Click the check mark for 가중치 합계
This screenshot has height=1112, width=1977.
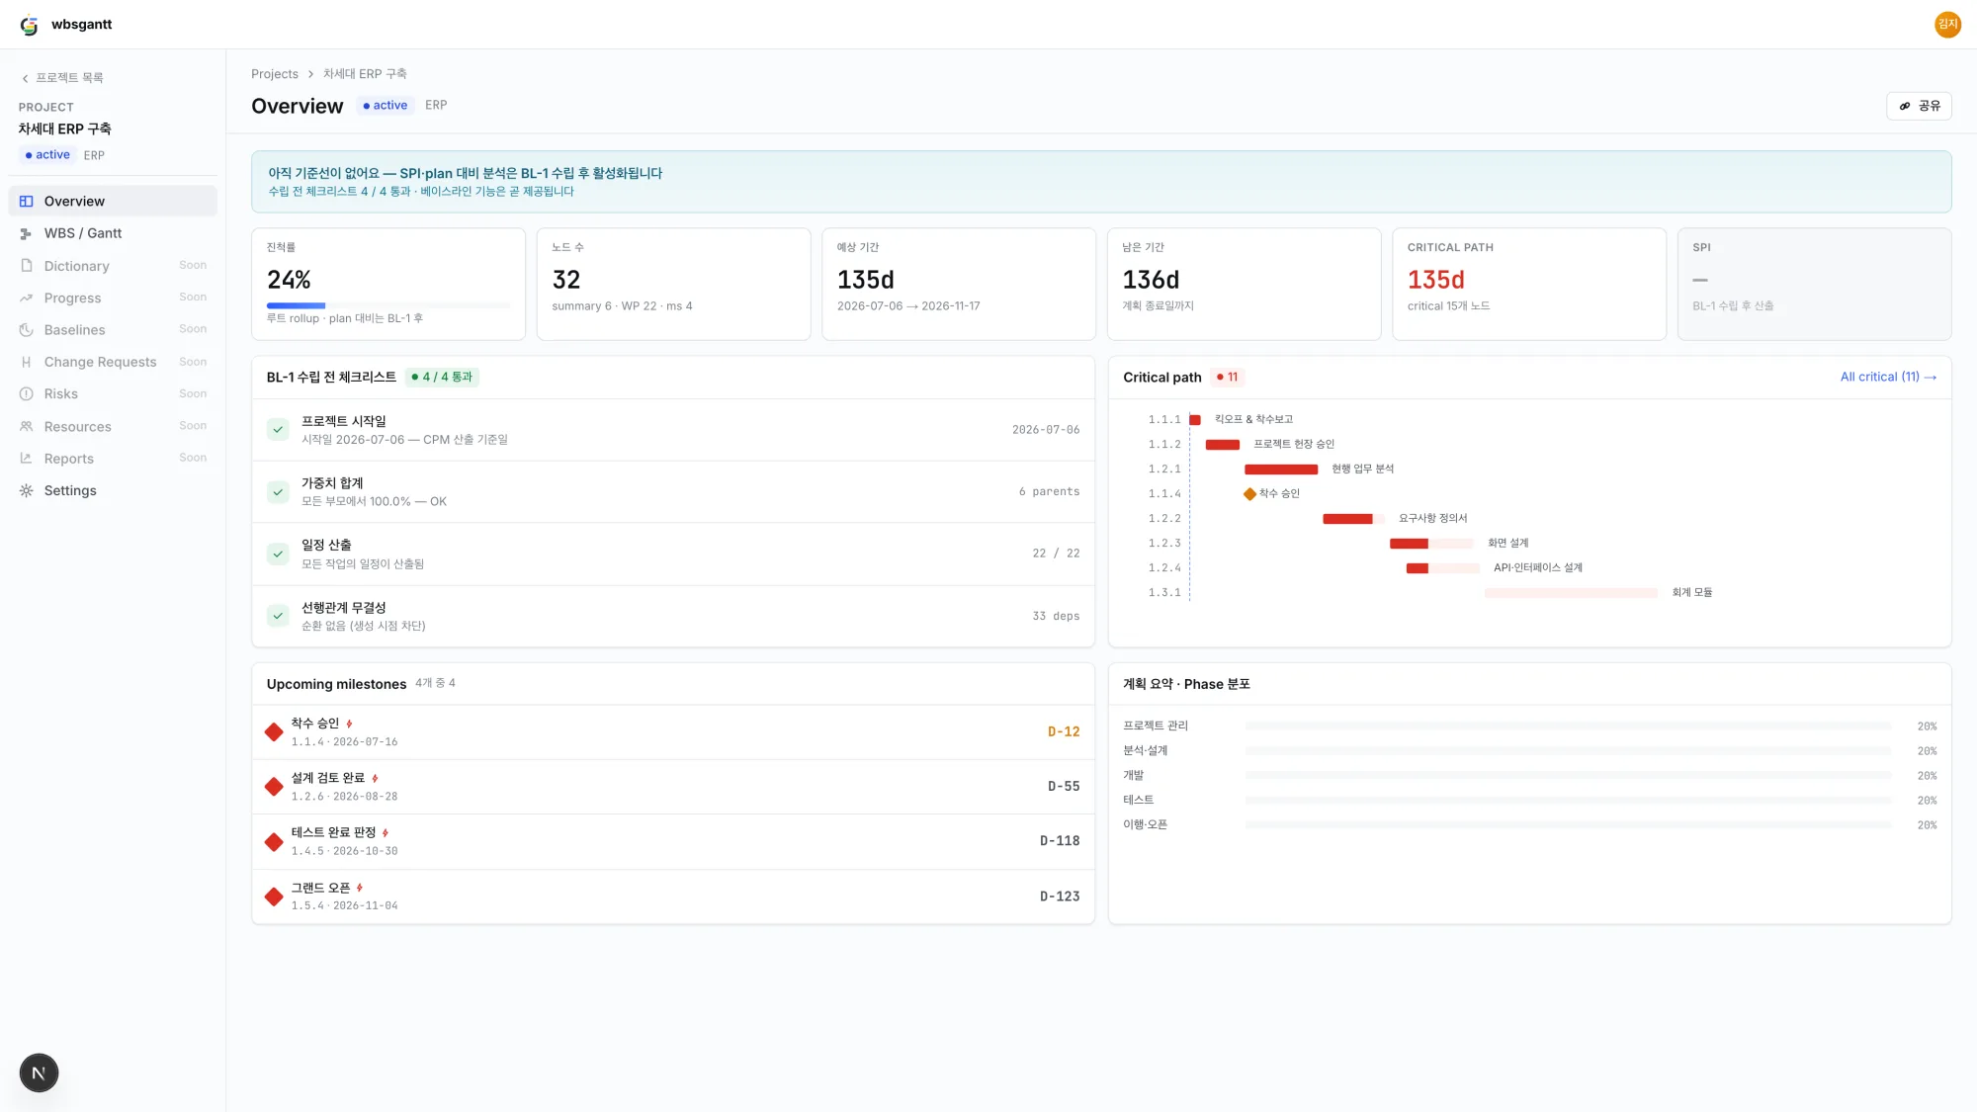point(278,492)
